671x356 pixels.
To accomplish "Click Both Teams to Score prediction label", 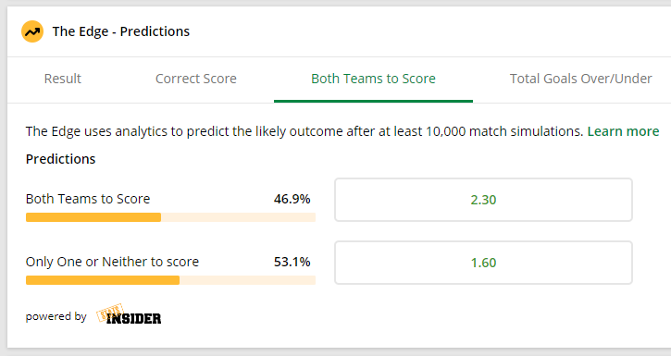I will pos(88,199).
